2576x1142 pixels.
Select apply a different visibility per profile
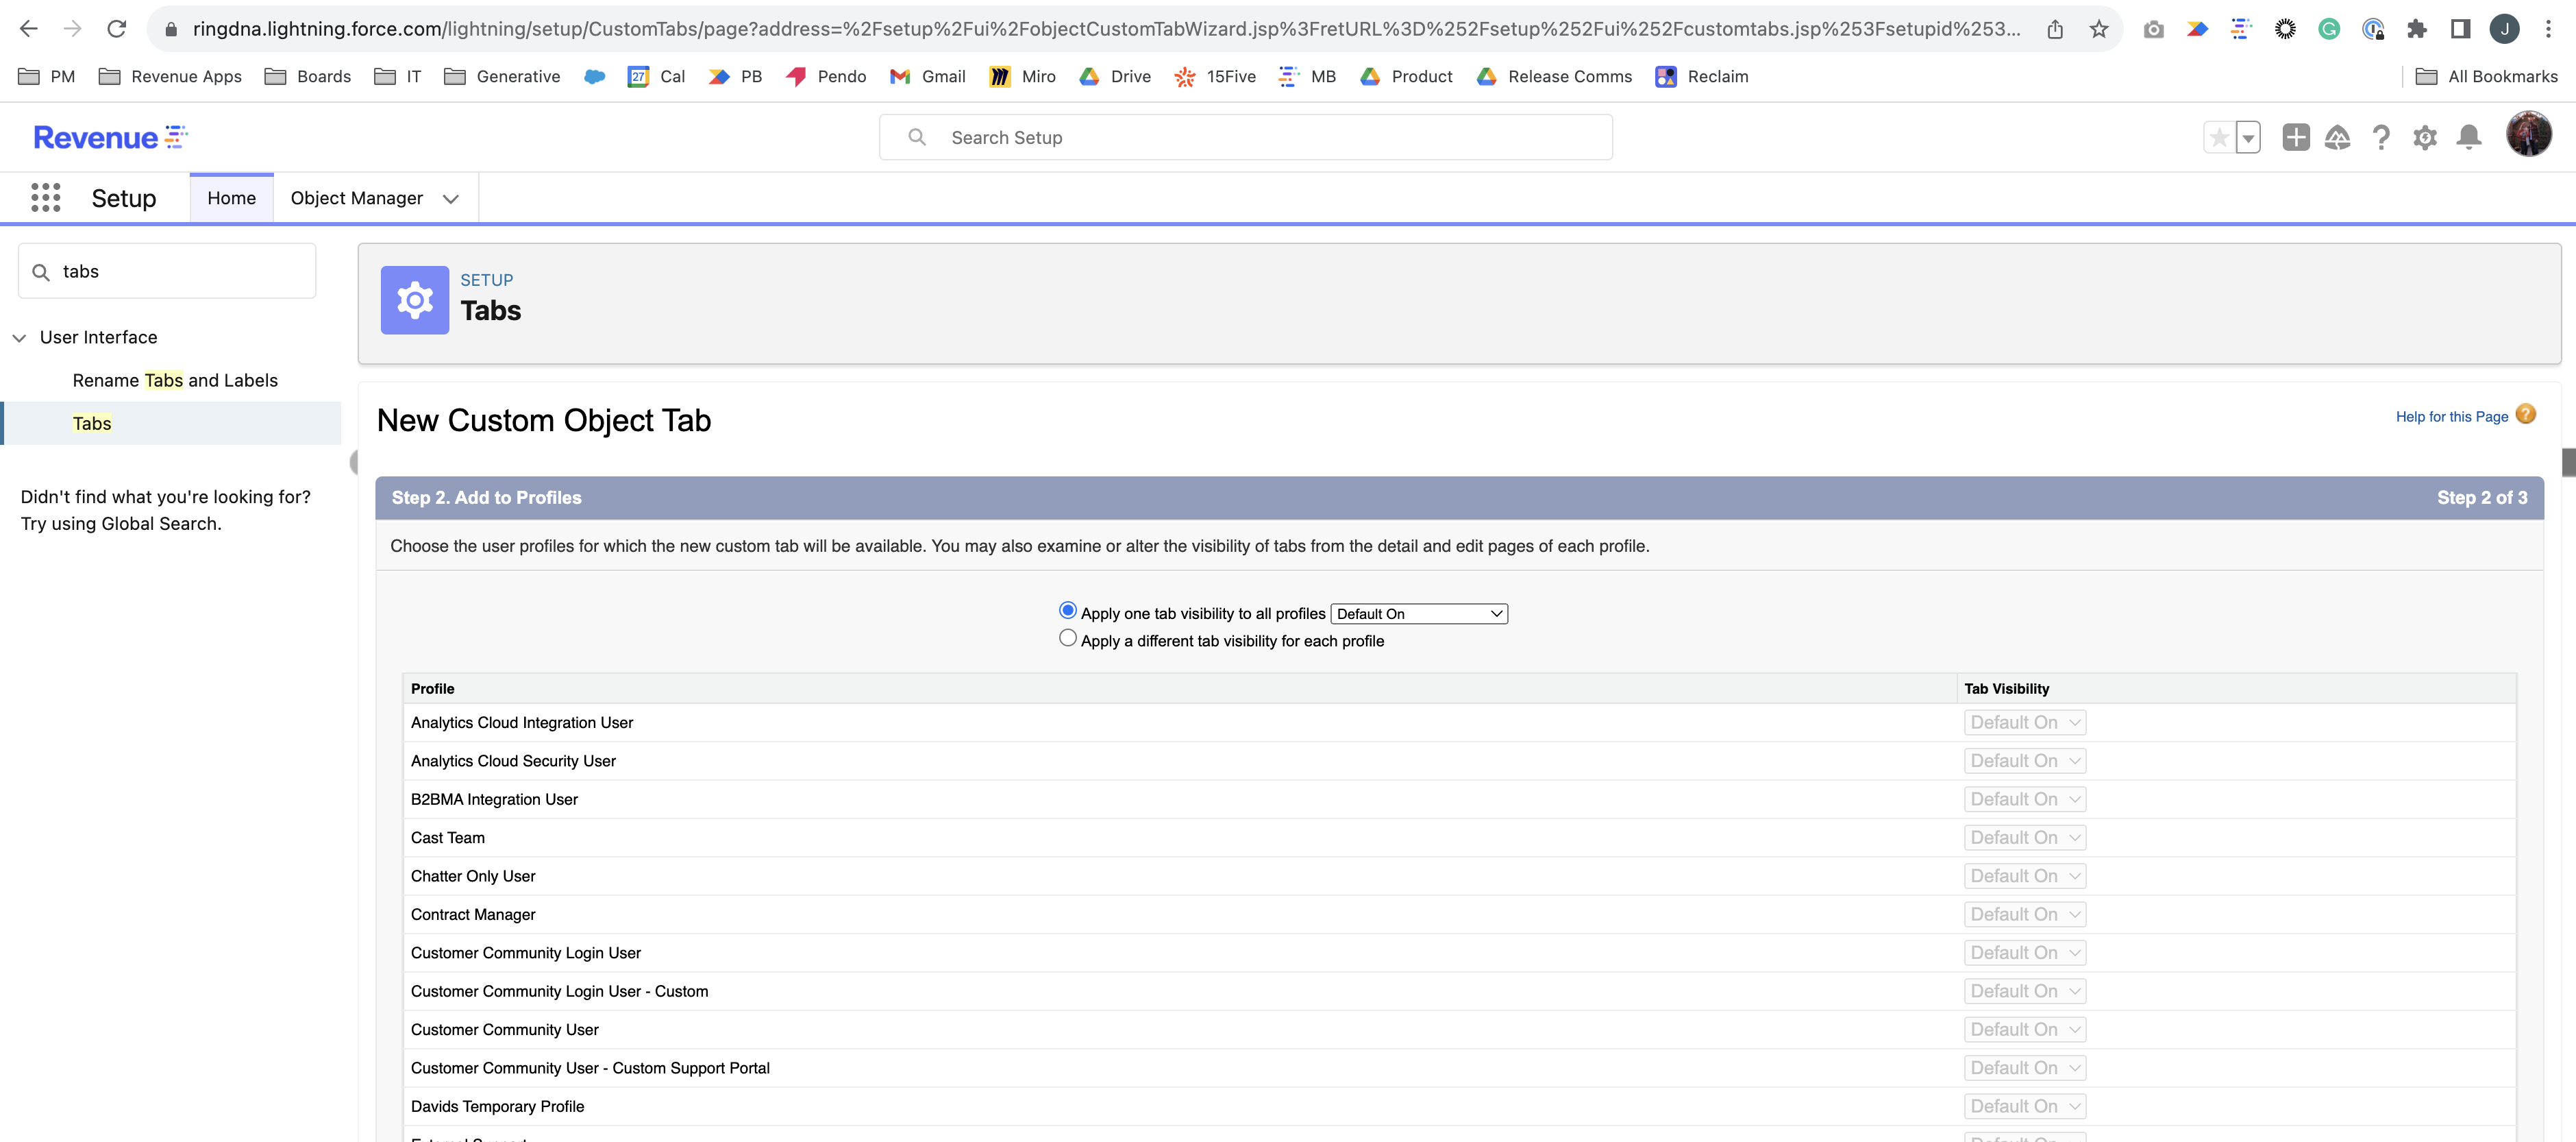coord(1068,637)
